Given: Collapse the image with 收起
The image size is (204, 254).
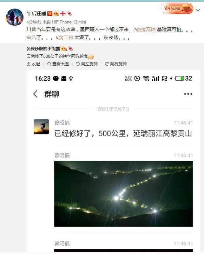Looking at the screenshot, I should click(x=33, y=64).
